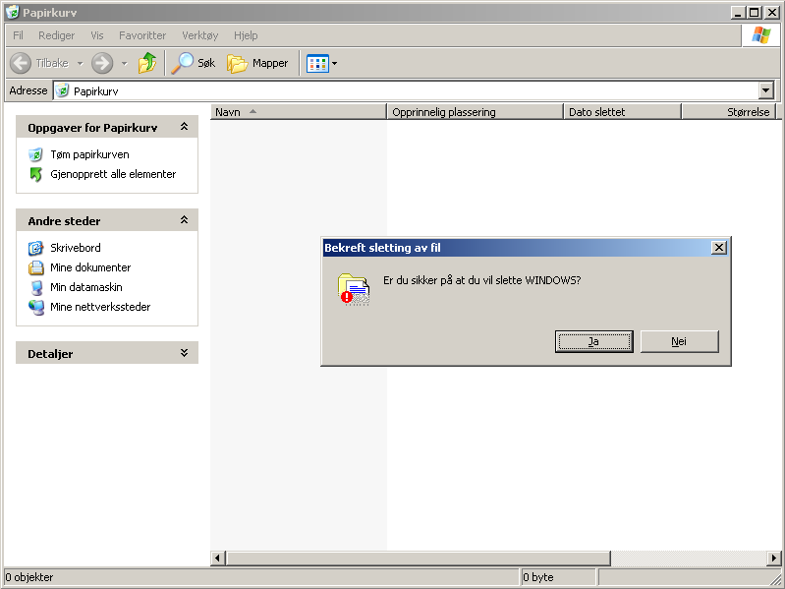Viewport: 785px width, 589px height.
Task: Go up one folder level icon
Action: (147, 63)
